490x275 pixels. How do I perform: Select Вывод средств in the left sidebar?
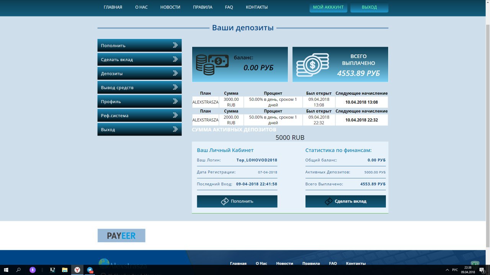[x=139, y=87]
